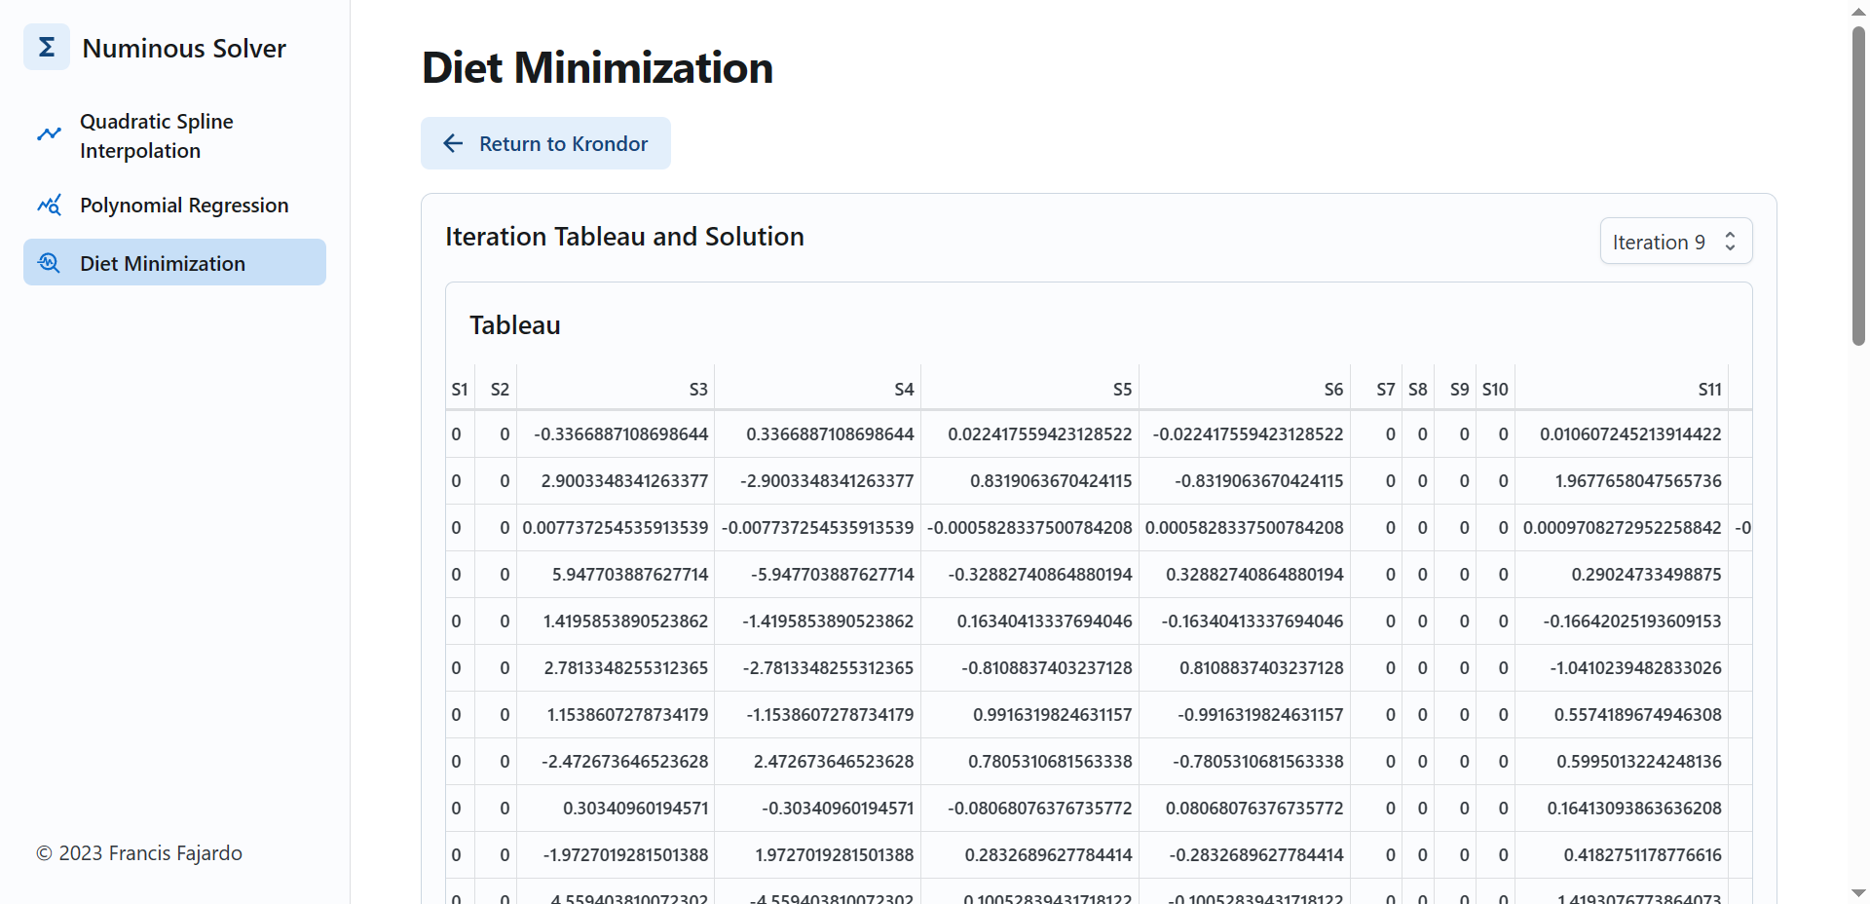
Task: Click the 2023 Francis Fajardo copyright text
Action: coord(139,852)
